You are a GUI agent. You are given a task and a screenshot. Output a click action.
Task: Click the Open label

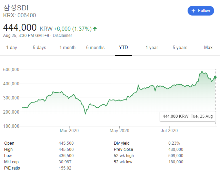(x=9, y=143)
